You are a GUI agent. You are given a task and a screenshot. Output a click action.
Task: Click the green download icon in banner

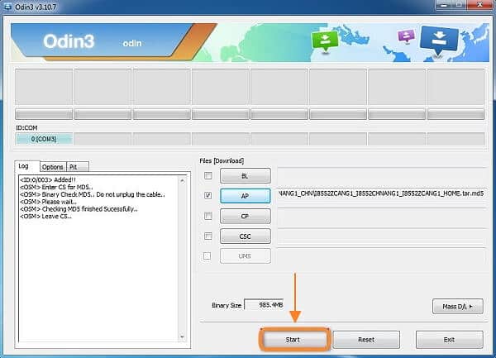click(325, 41)
